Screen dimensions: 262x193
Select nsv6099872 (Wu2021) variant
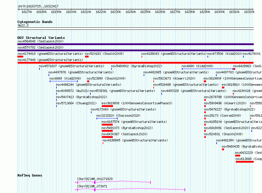(73, 91)
